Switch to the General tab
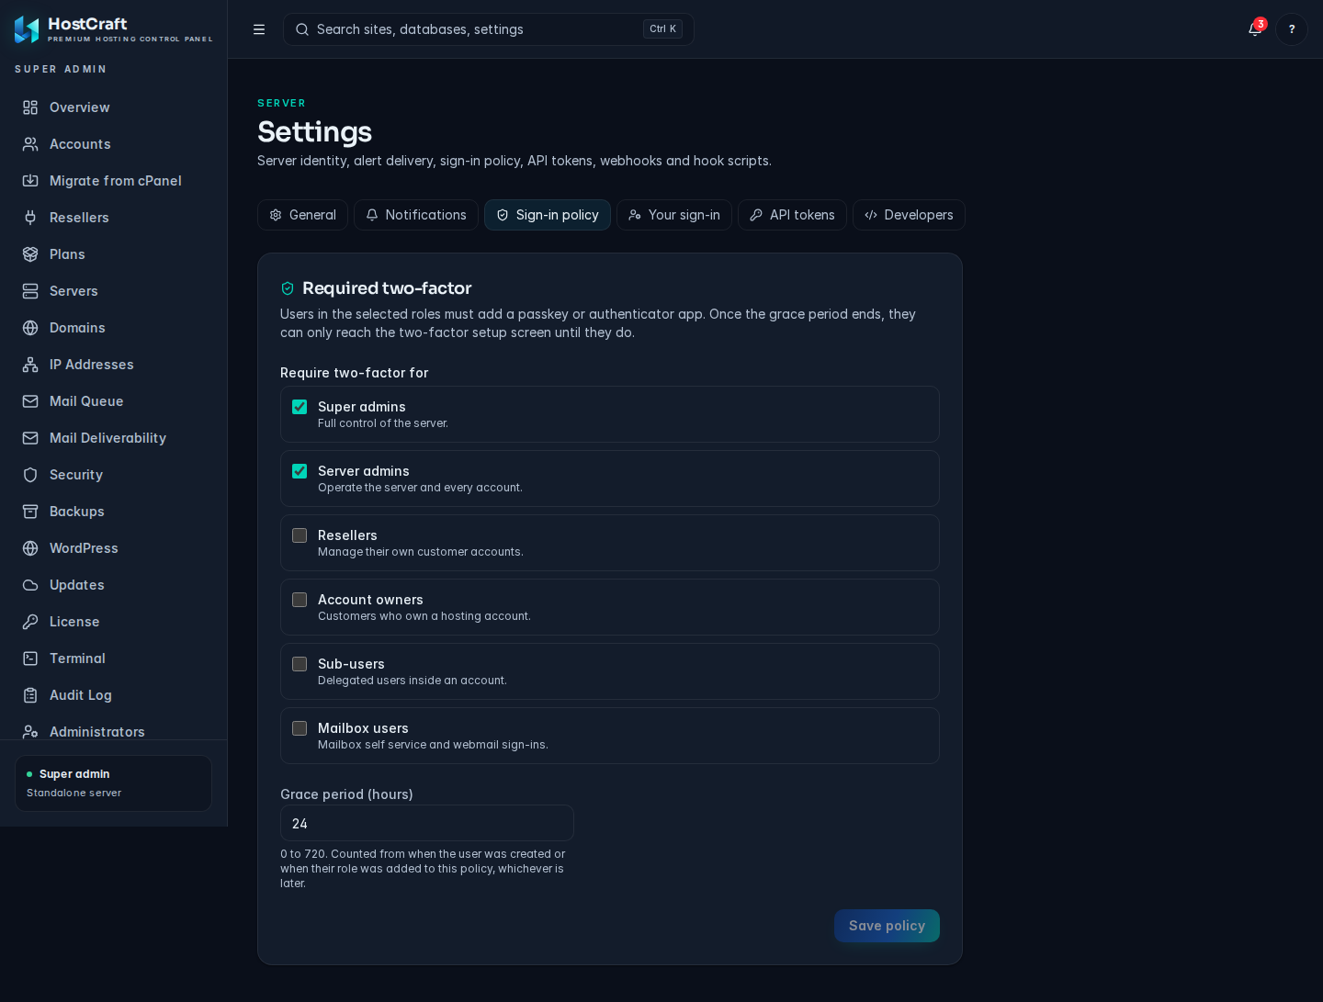 (302, 215)
